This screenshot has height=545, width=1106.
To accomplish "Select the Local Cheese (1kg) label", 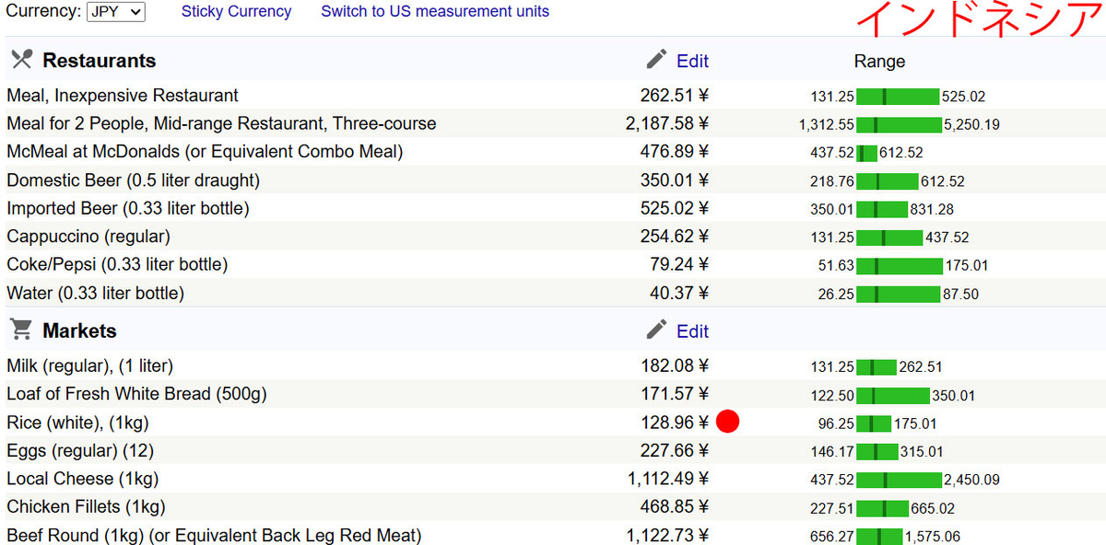I will (x=83, y=479).
